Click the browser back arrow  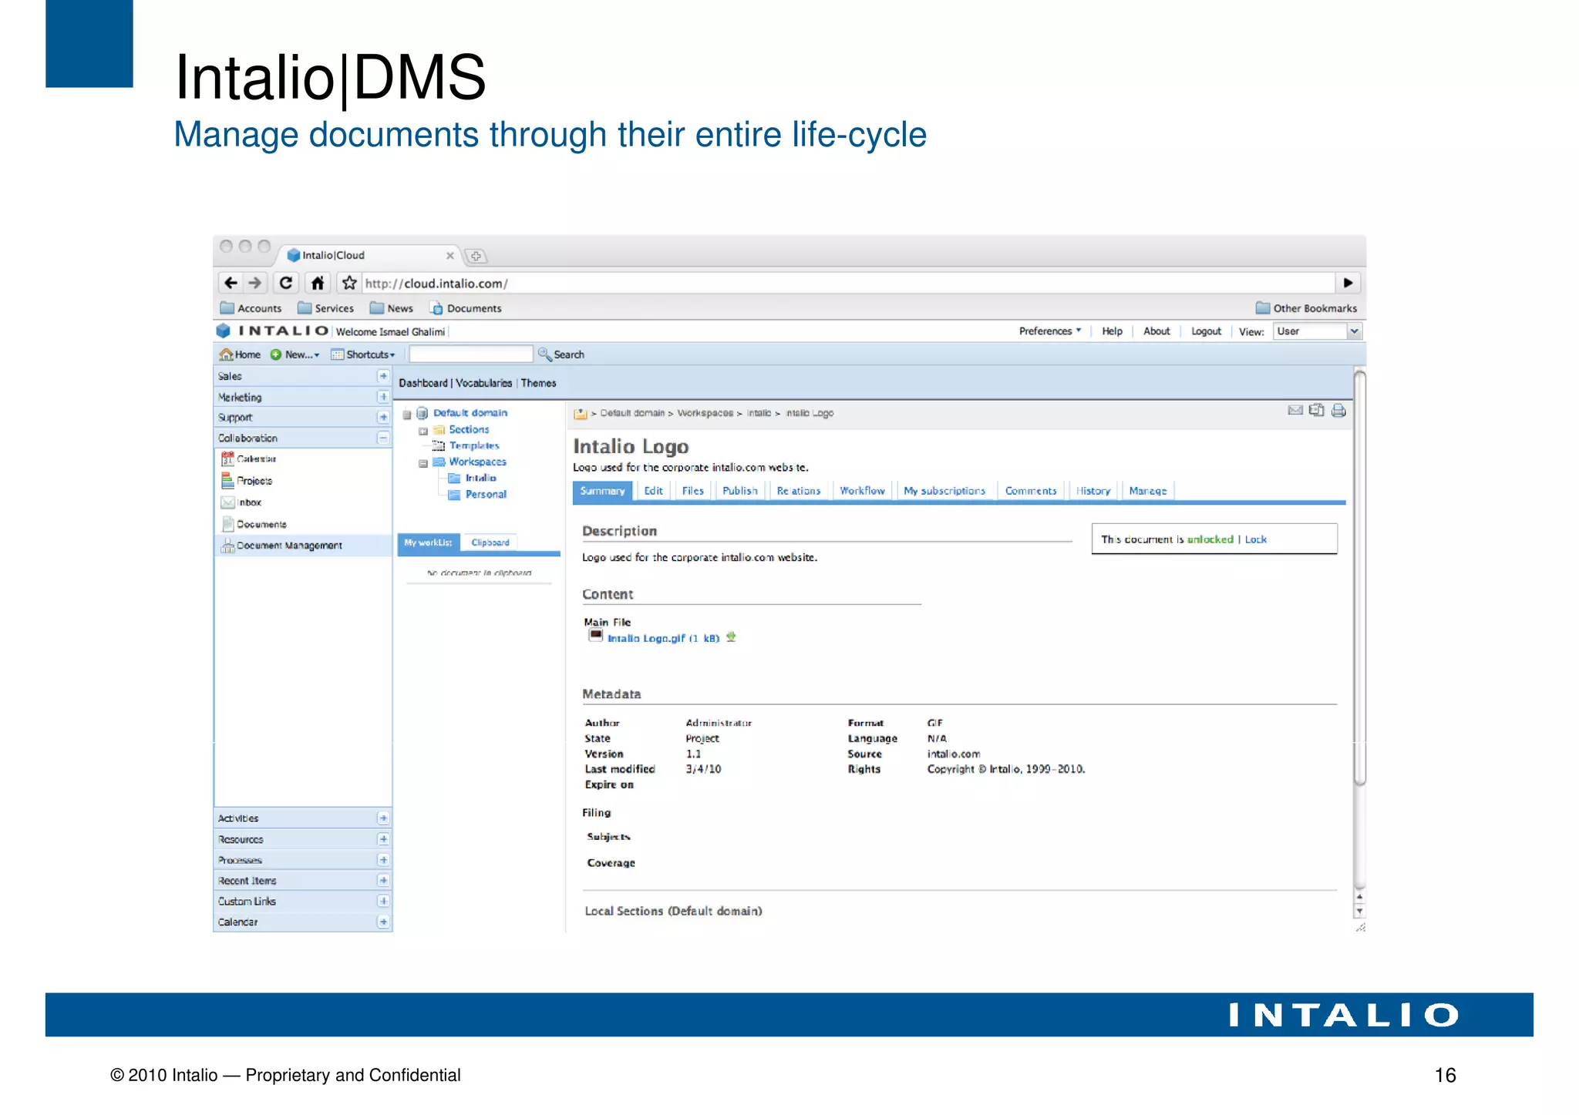pos(231,283)
